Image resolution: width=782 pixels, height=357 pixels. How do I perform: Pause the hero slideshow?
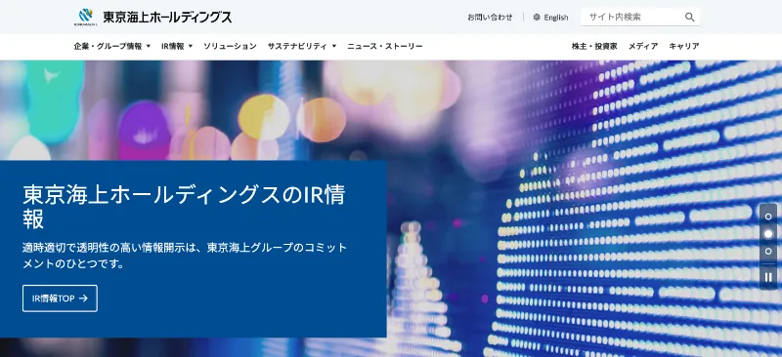pyautogui.click(x=768, y=277)
